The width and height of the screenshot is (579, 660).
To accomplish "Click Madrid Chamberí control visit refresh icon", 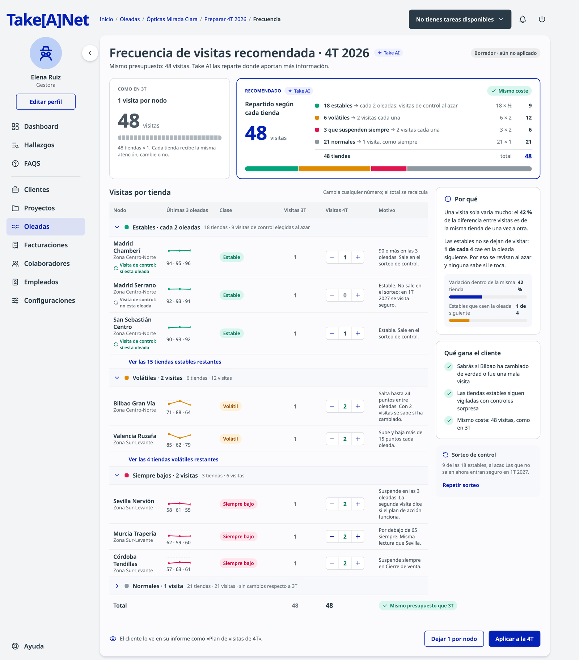I will [x=116, y=268].
